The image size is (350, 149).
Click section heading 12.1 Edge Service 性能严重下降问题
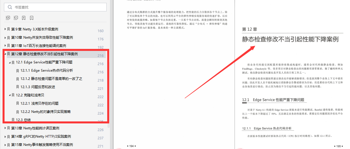coord(273,100)
